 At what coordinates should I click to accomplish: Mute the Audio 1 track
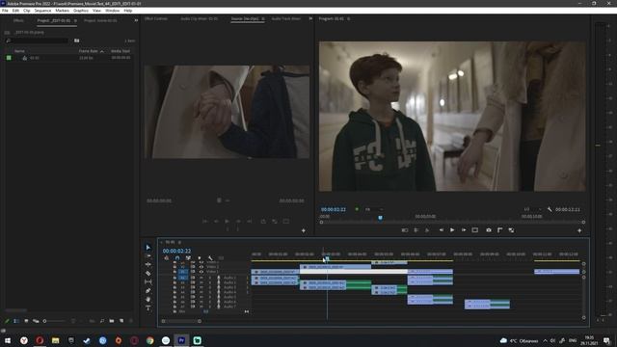[x=201, y=278]
